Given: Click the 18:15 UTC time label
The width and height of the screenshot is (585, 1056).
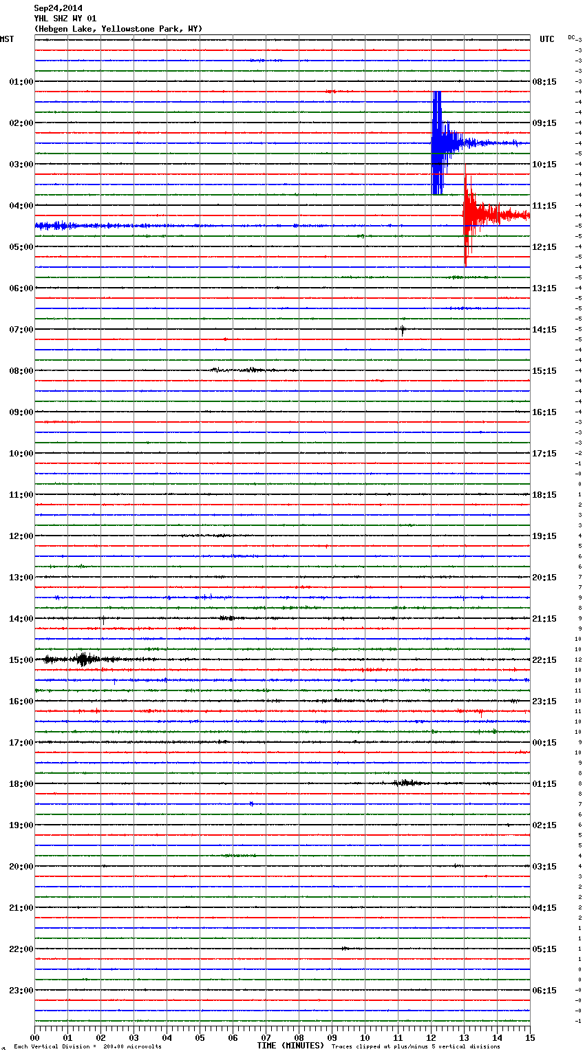Looking at the screenshot, I should coord(544,495).
